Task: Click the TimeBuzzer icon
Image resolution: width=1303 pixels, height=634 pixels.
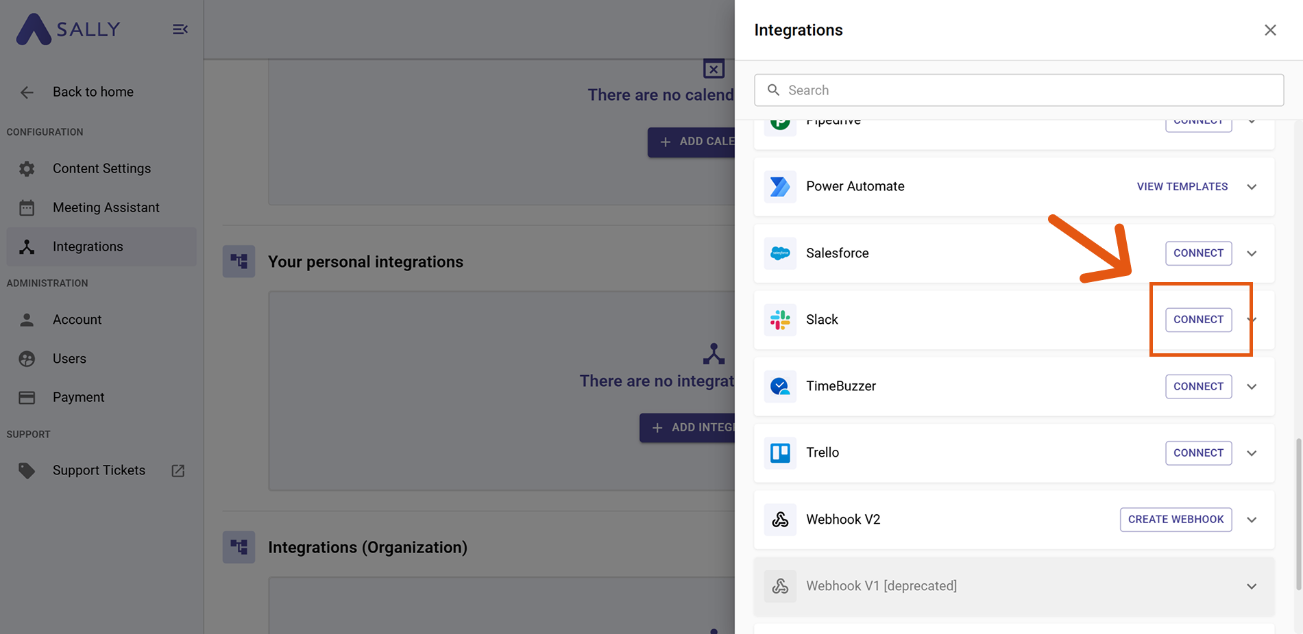Action: click(x=780, y=386)
